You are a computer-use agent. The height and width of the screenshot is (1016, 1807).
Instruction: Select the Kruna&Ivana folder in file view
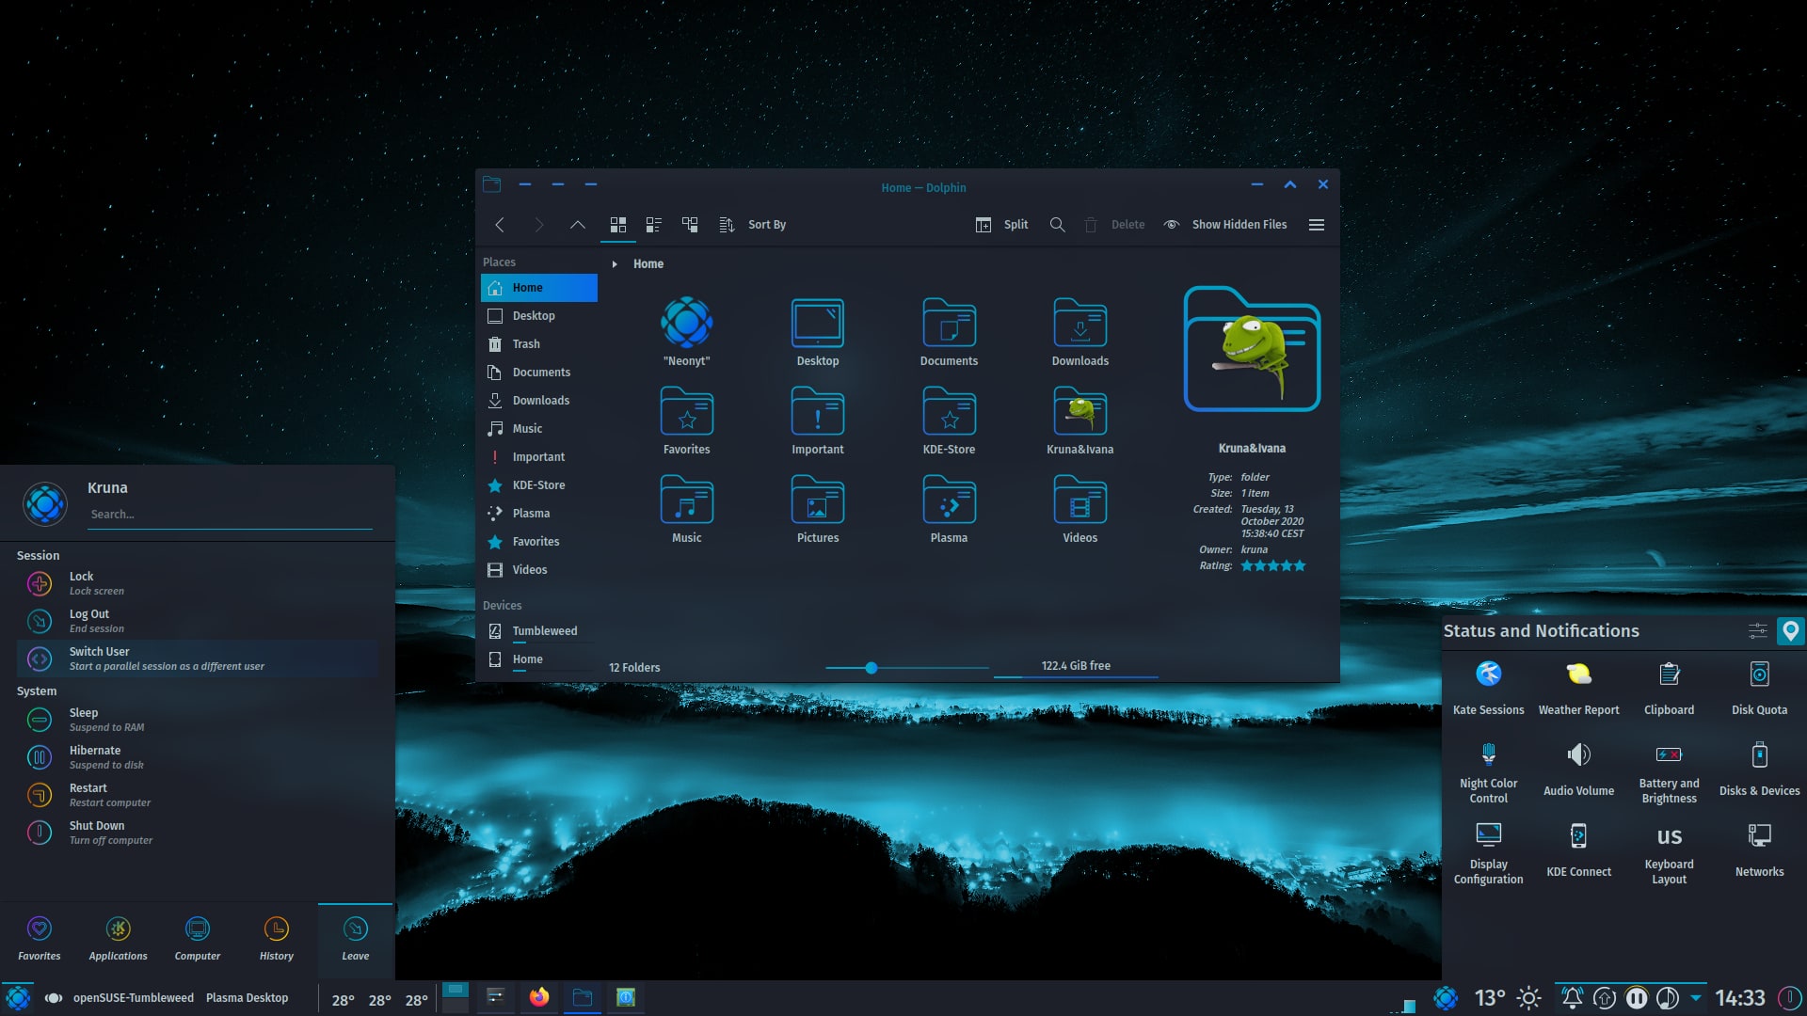click(1079, 420)
